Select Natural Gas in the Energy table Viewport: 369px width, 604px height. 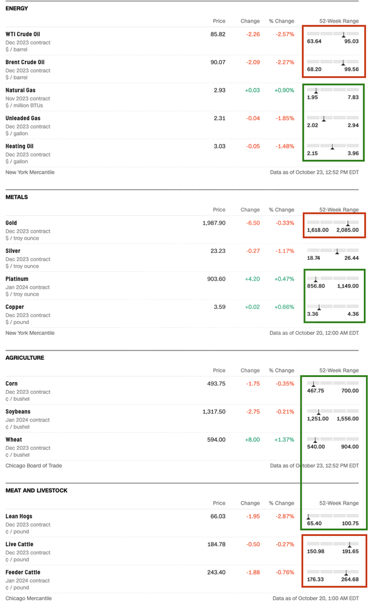20,90
